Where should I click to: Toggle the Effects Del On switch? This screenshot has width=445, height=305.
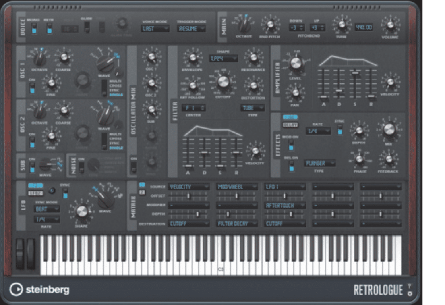[291, 166]
